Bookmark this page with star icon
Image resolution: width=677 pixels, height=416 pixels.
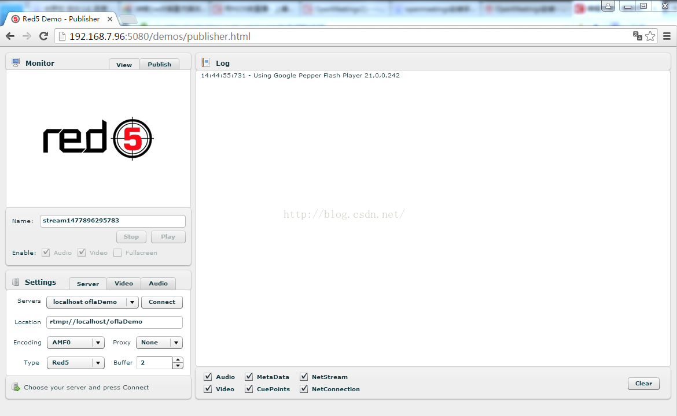[x=650, y=36]
